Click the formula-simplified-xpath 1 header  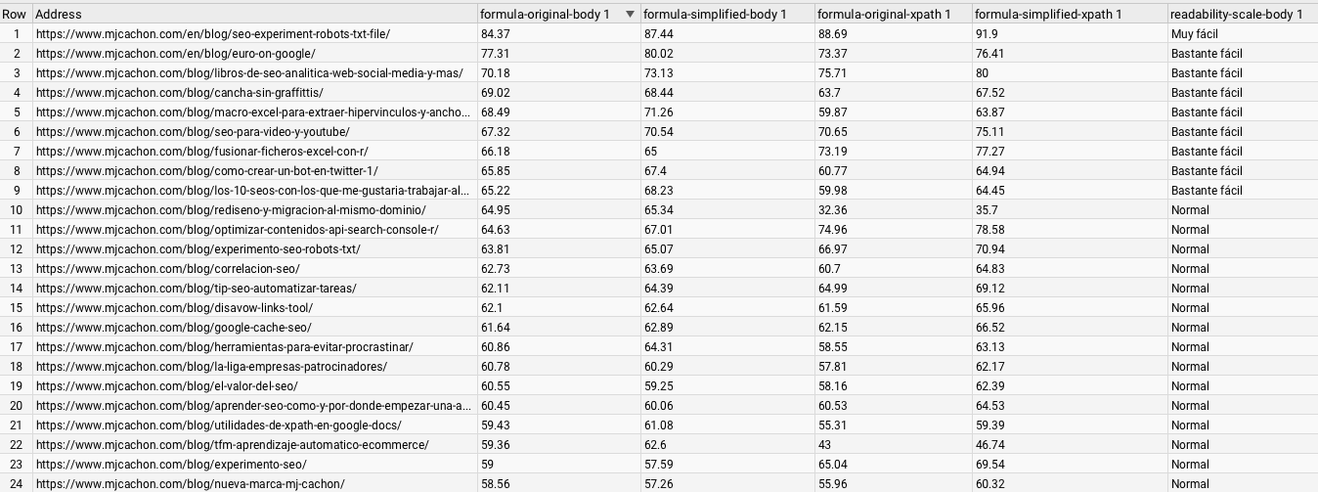[x=1048, y=15]
